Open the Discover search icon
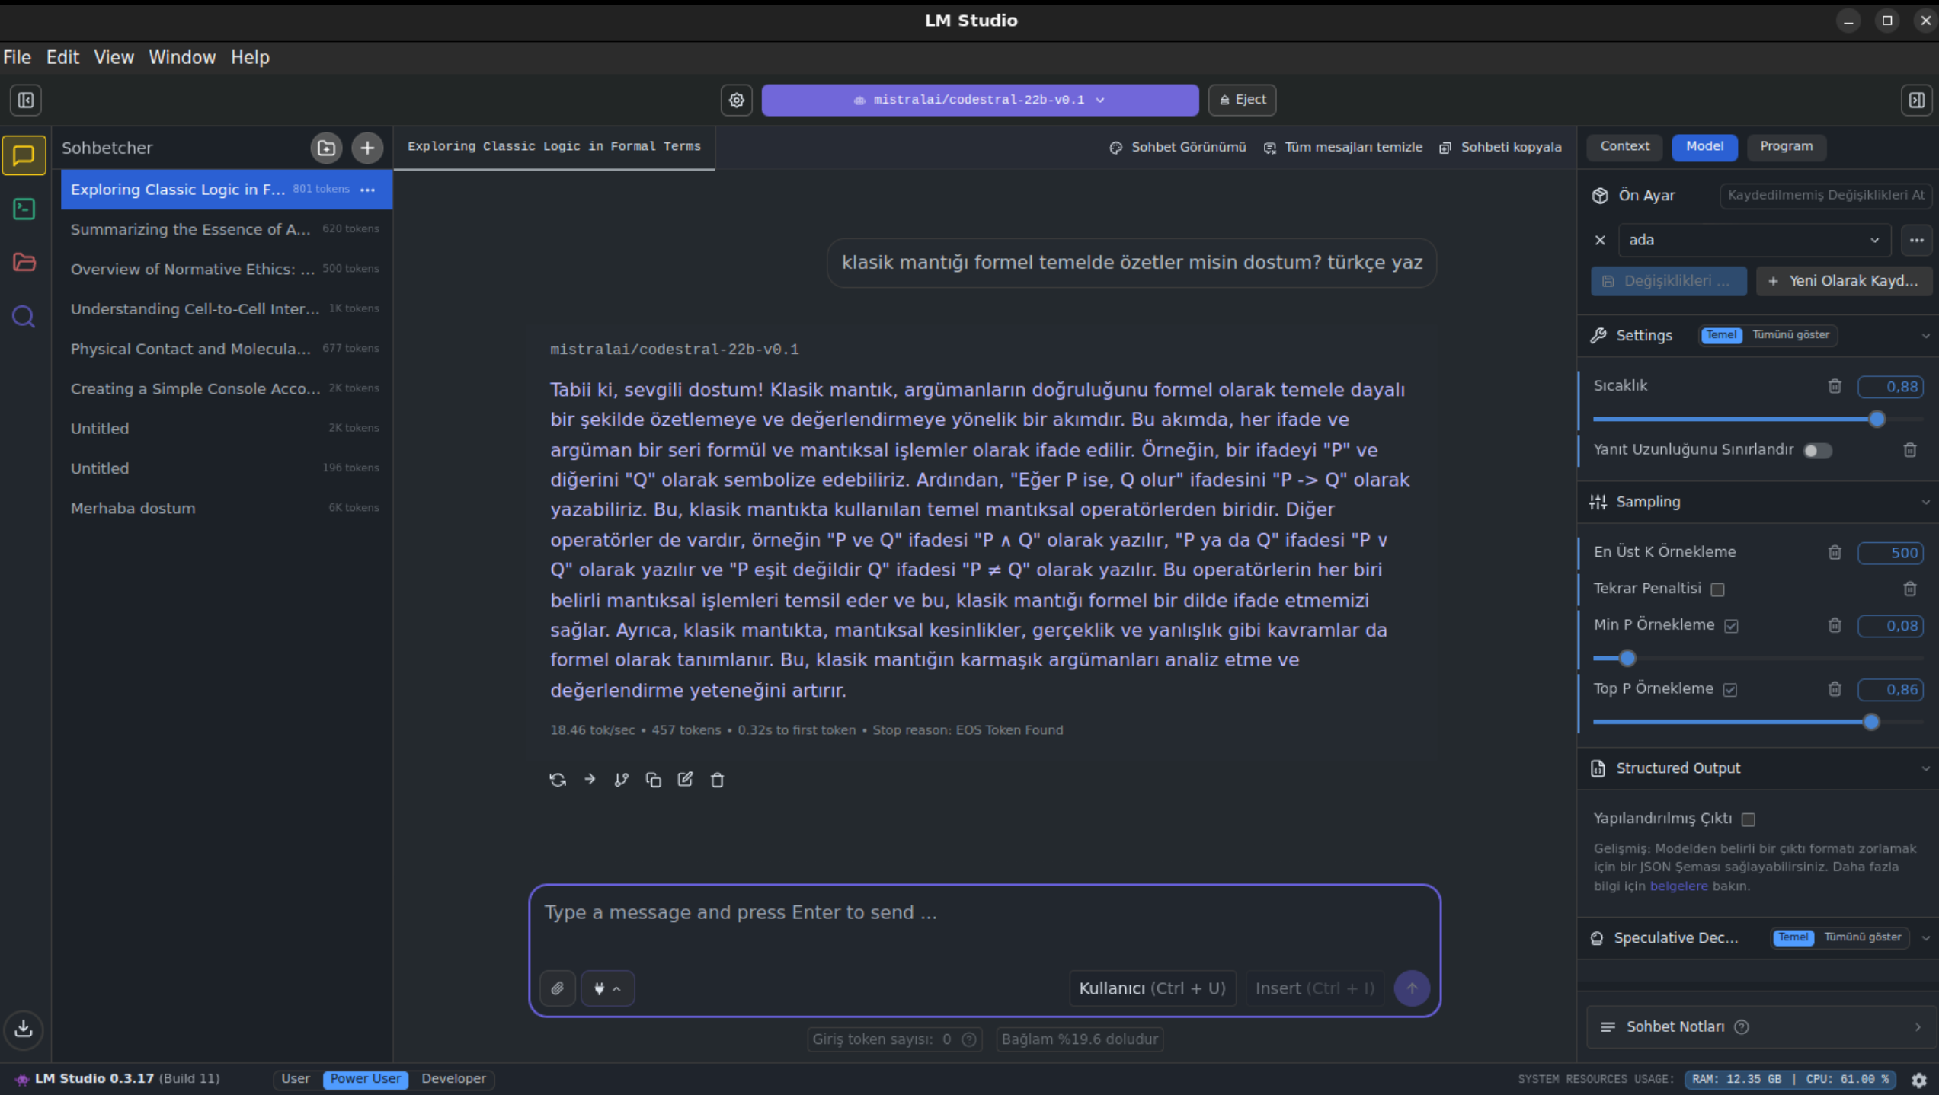Viewport: 1939px width, 1095px height. click(x=24, y=315)
